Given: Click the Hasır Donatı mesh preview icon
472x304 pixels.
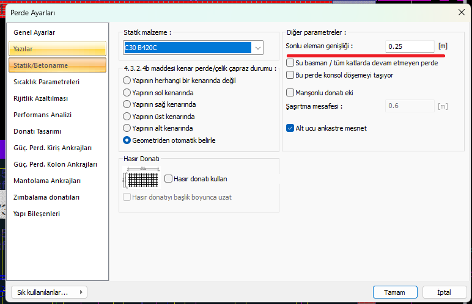Looking at the screenshot, I should point(141,178).
